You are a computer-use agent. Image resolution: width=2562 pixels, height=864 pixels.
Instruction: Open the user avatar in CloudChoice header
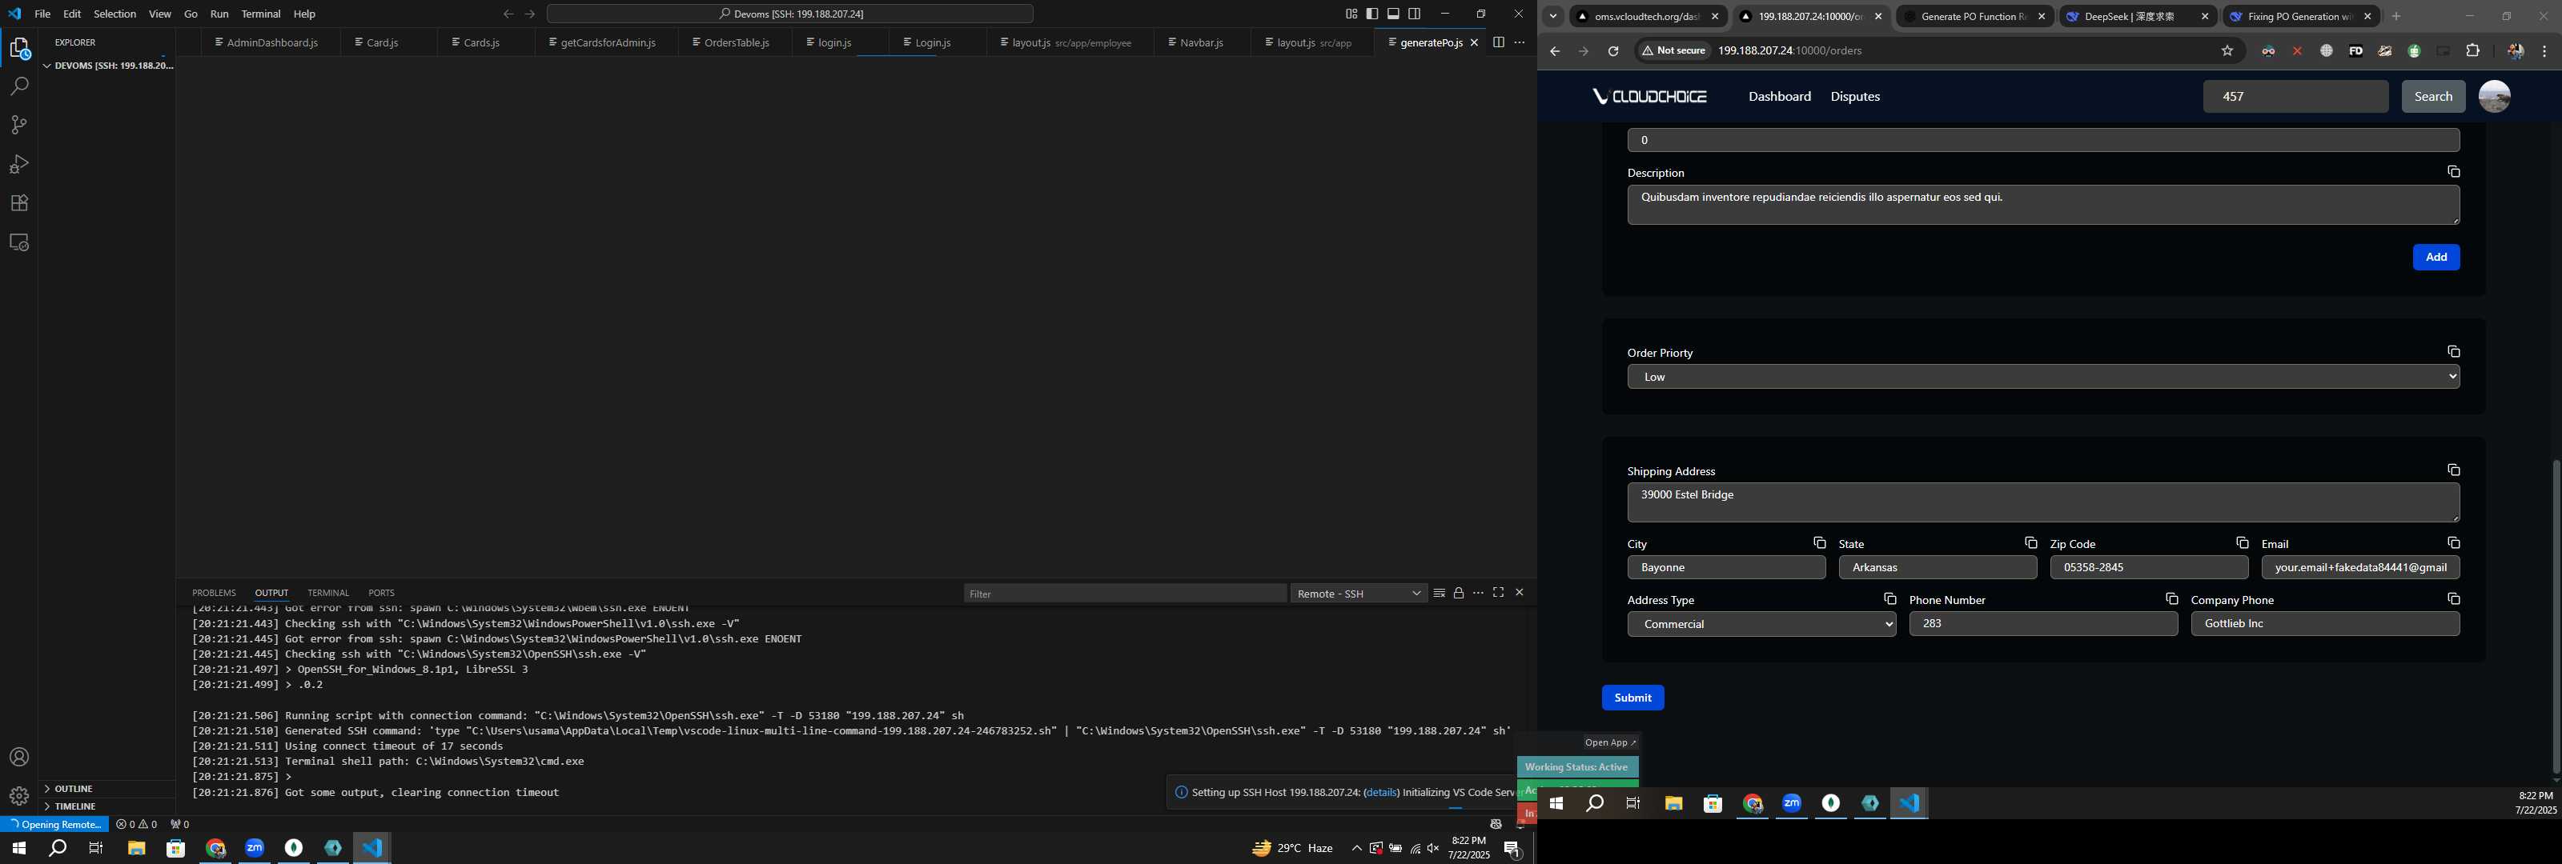click(x=2493, y=97)
